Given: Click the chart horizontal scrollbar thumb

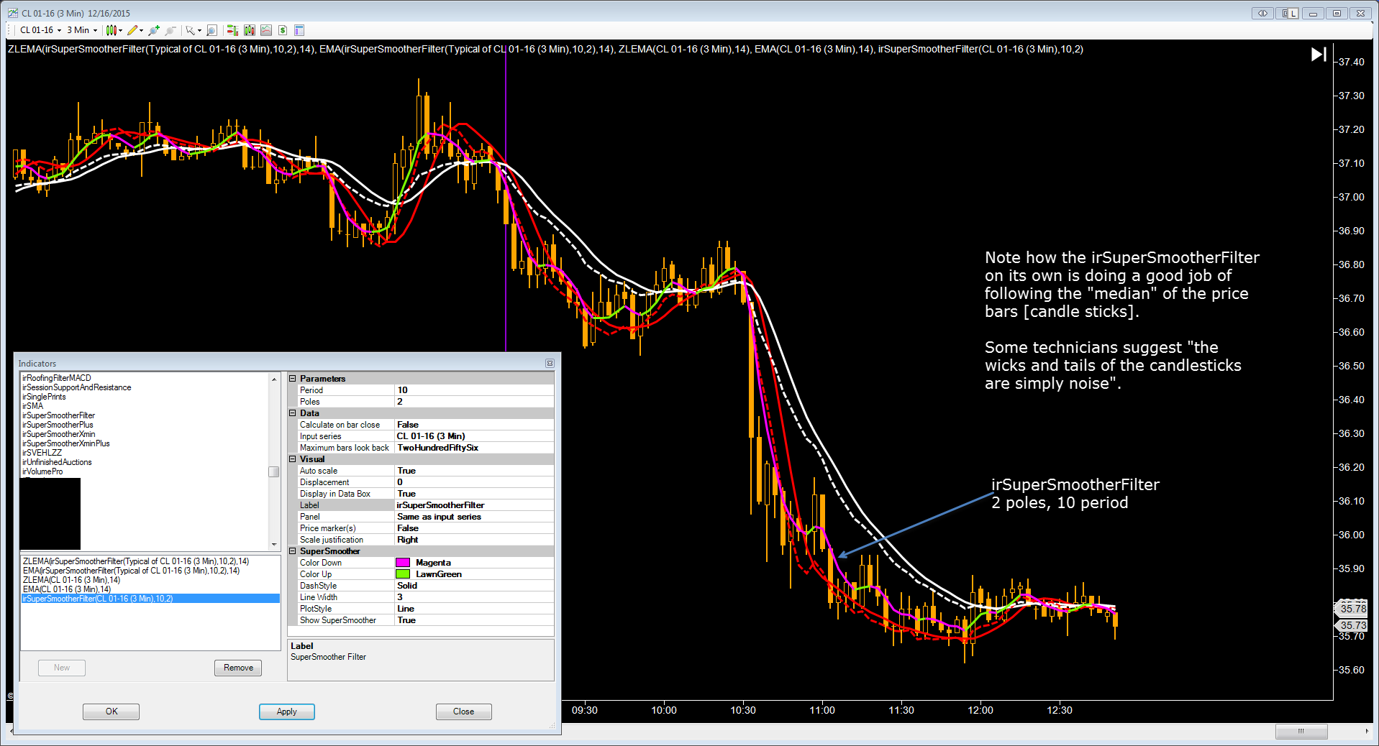Looking at the screenshot, I should pyautogui.click(x=1301, y=732).
